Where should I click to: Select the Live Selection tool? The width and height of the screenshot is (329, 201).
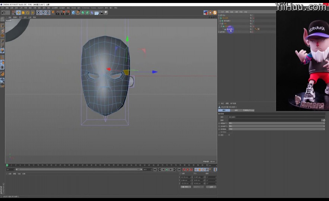point(14,13)
